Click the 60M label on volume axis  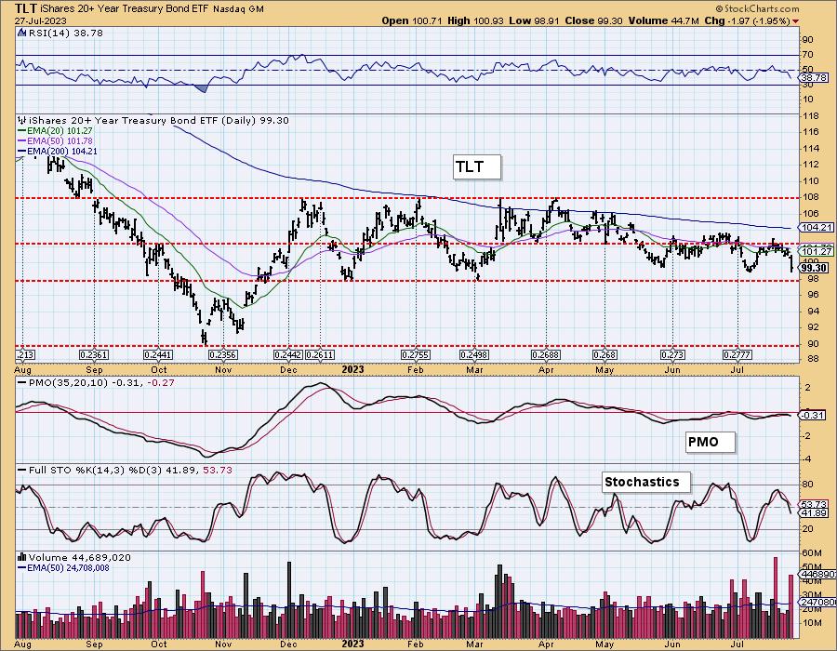point(811,552)
